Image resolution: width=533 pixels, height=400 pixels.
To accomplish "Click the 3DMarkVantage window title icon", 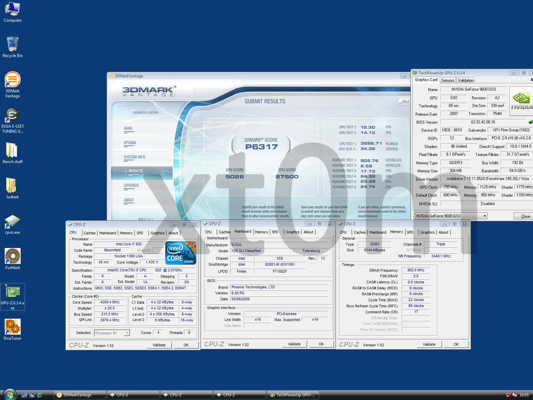I will point(111,76).
